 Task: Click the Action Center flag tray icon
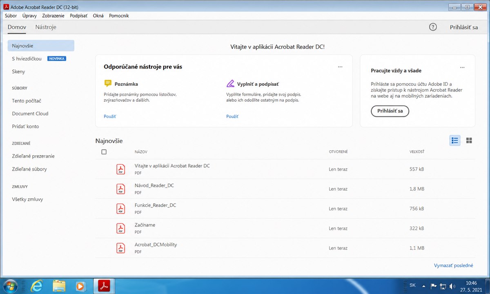(434, 286)
